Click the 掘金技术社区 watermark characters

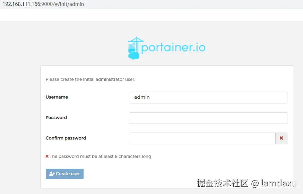[222, 183]
